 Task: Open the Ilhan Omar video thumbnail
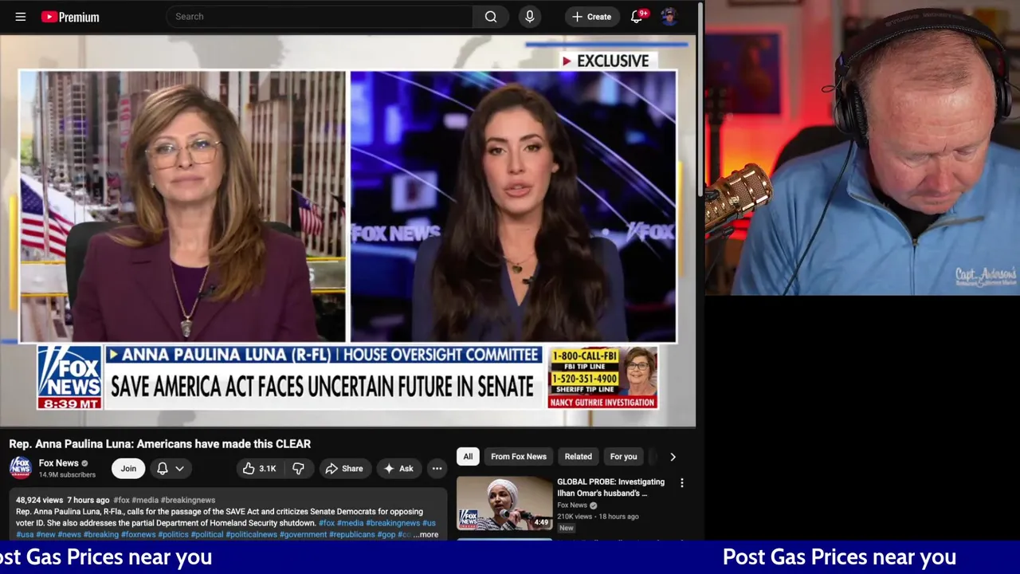point(504,503)
